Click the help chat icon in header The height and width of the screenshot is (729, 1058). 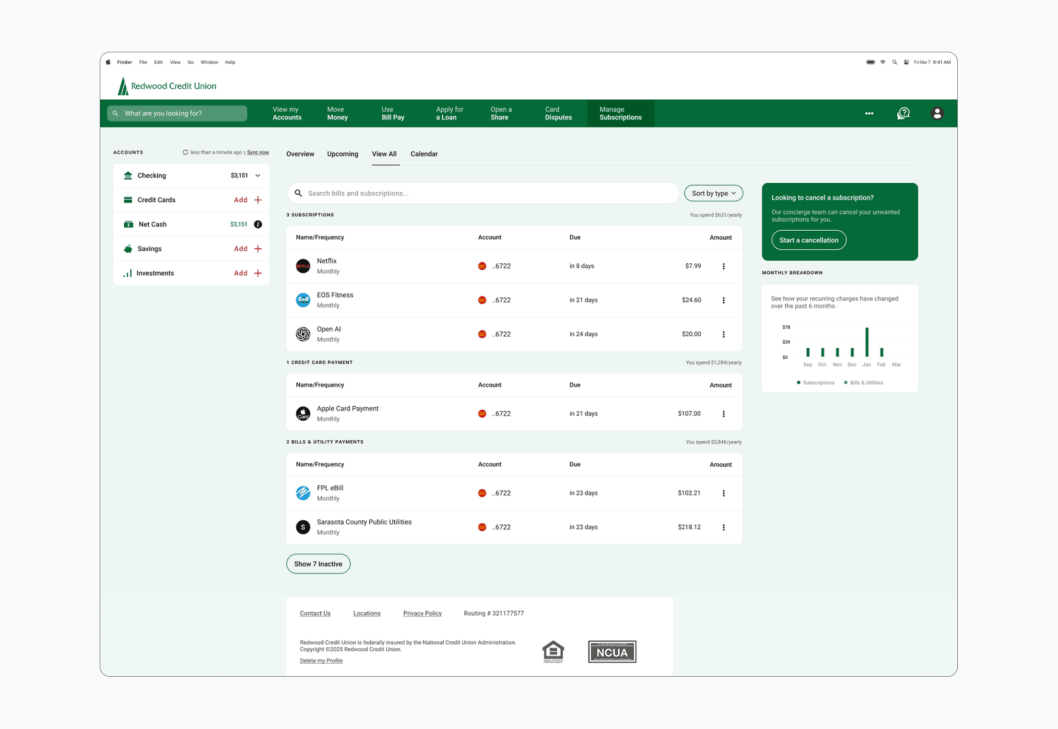pyautogui.click(x=903, y=113)
